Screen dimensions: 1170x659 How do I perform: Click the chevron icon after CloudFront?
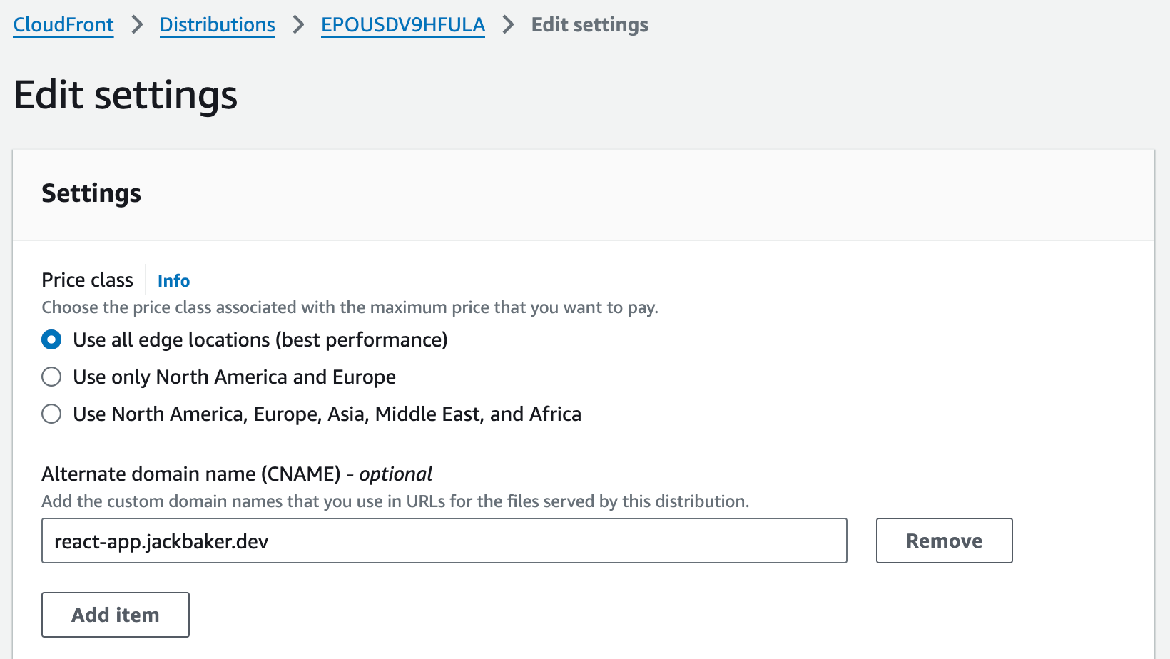(137, 25)
